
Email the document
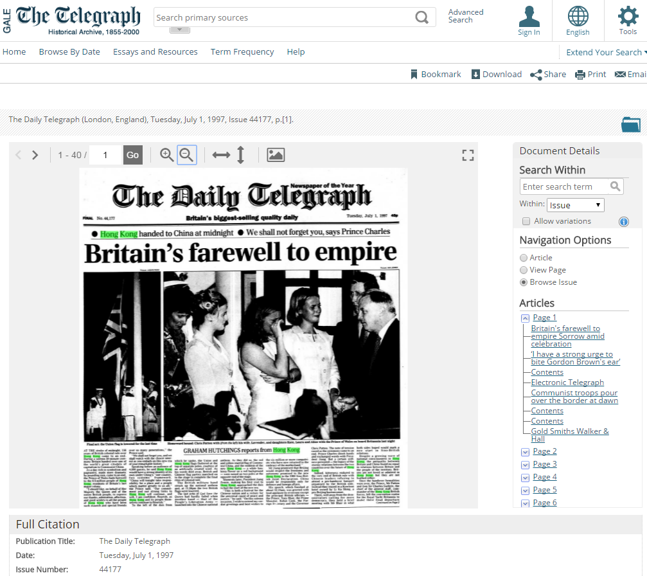point(630,75)
